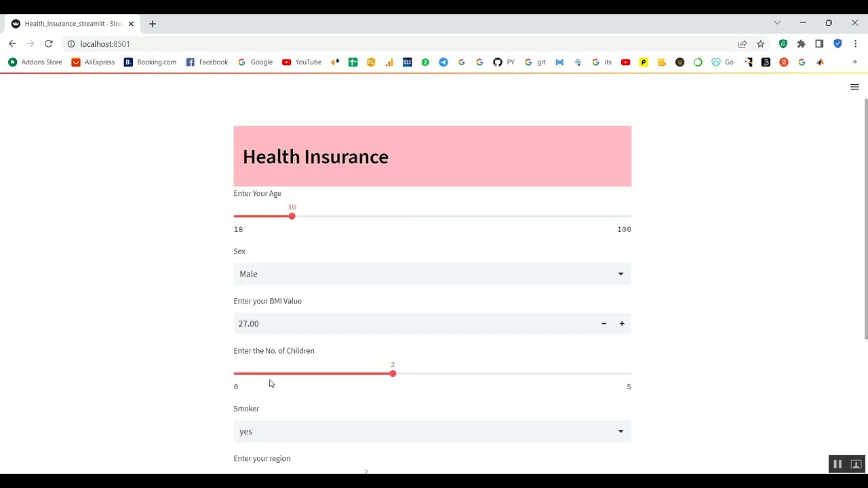Open the Addons Store bookmark
This screenshot has width=868, height=488.
[x=35, y=62]
